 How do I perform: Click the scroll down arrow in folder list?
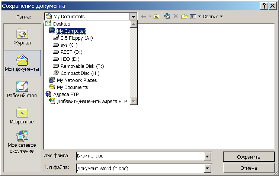pos(134,101)
